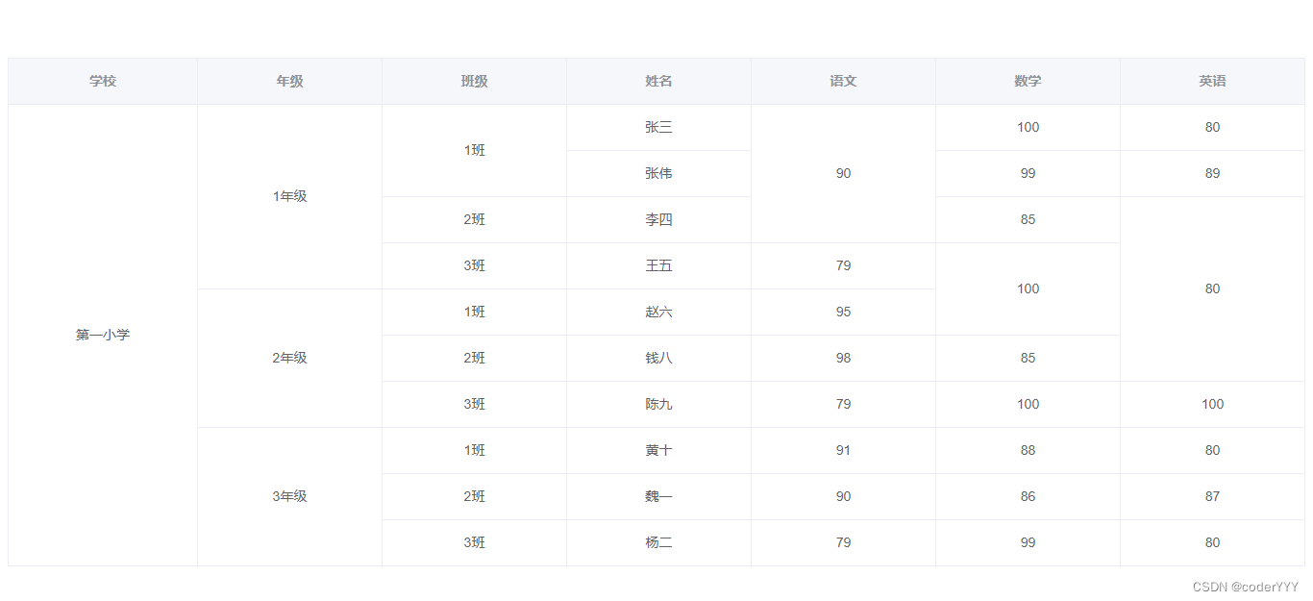Click the name cell 魏一
This screenshot has height=601, width=1313.
coord(658,496)
